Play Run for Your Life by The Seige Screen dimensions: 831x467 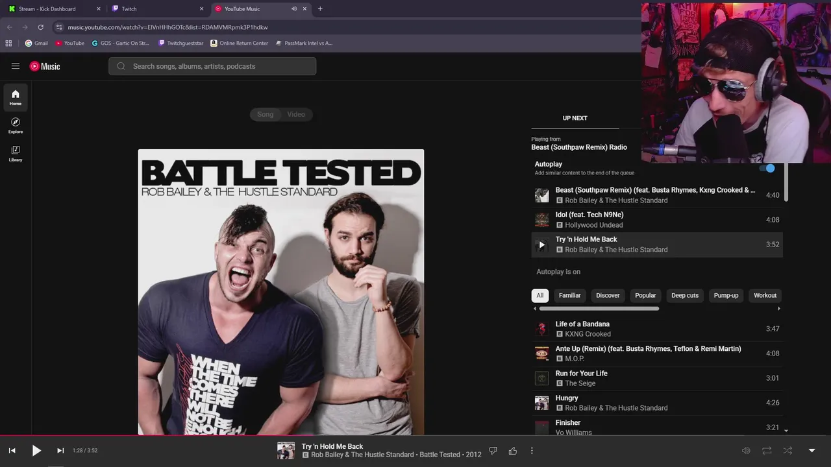click(x=657, y=378)
